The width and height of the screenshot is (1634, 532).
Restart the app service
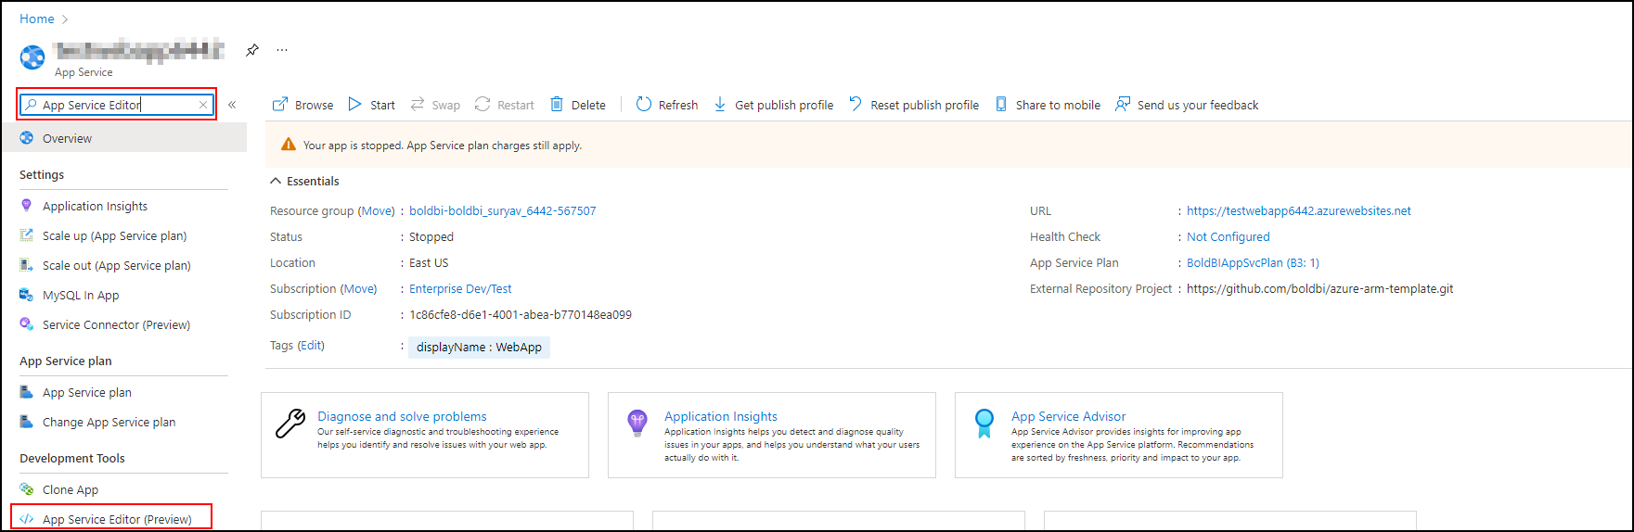[x=505, y=105]
